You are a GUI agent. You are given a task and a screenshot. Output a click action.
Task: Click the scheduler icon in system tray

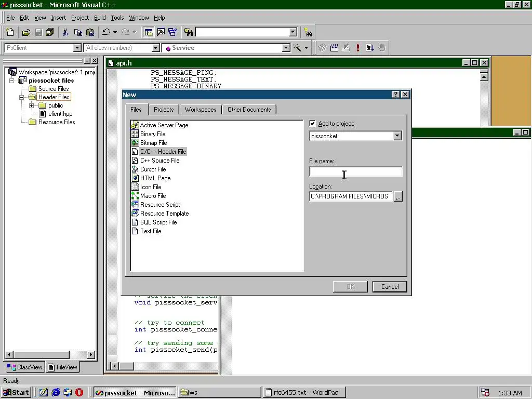[x=485, y=393]
